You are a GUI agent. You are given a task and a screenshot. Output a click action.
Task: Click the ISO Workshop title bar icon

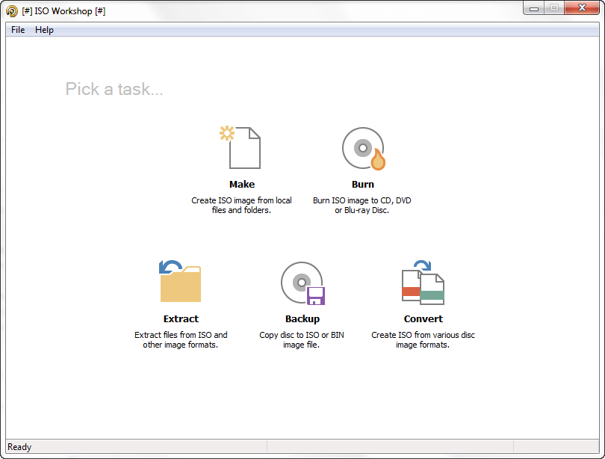point(12,11)
